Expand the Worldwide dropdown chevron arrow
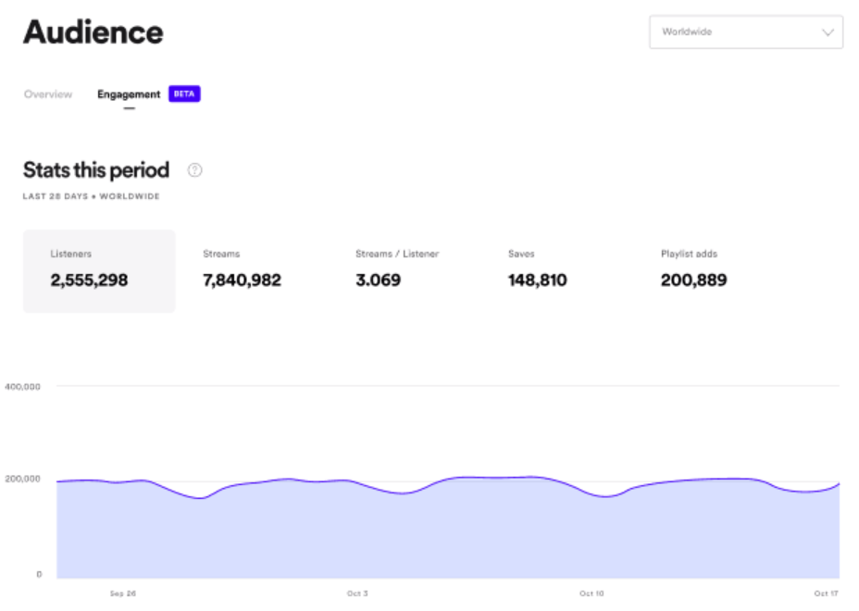This screenshot has height=611, width=859. pyautogui.click(x=828, y=32)
